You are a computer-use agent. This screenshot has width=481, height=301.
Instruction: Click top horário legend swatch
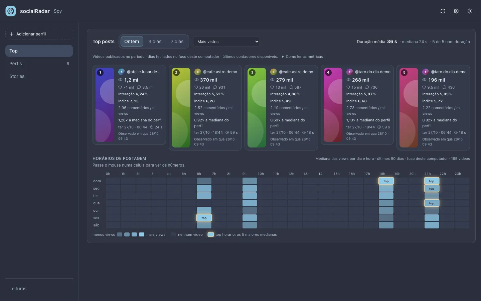tap(211, 234)
